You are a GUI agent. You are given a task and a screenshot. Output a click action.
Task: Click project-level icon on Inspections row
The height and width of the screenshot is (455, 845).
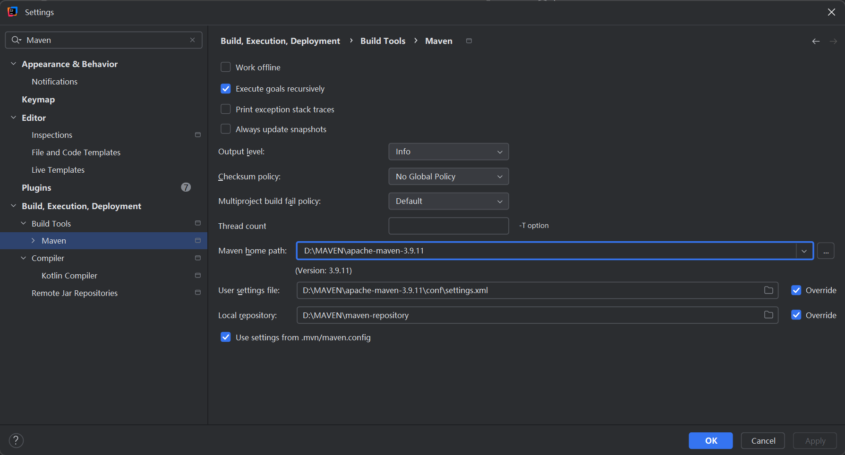click(x=198, y=135)
